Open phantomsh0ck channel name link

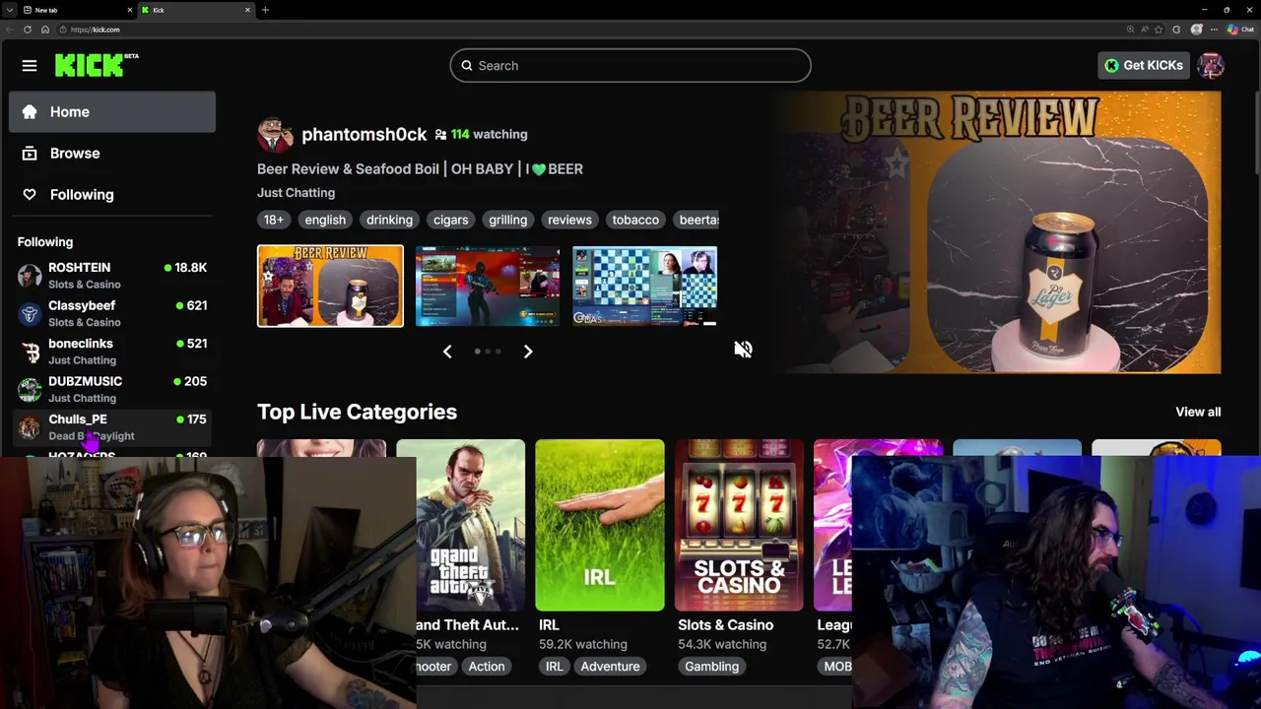tap(364, 134)
